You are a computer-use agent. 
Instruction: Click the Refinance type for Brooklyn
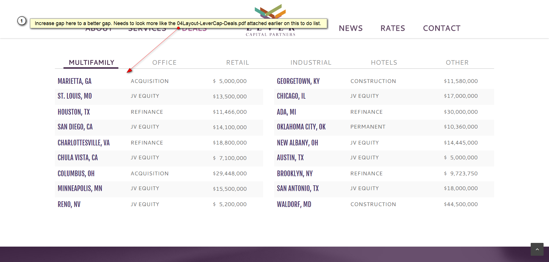tap(367, 174)
